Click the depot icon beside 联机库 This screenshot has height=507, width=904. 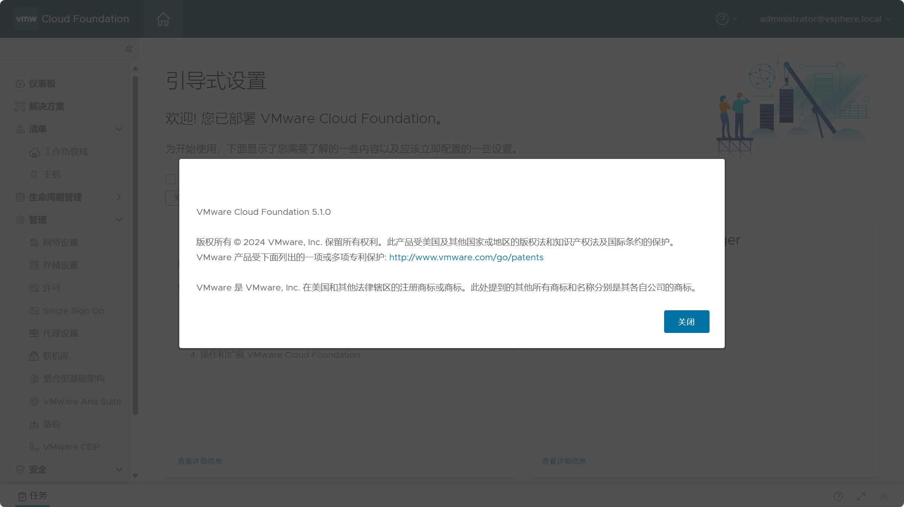pyautogui.click(x=34, y=356)
